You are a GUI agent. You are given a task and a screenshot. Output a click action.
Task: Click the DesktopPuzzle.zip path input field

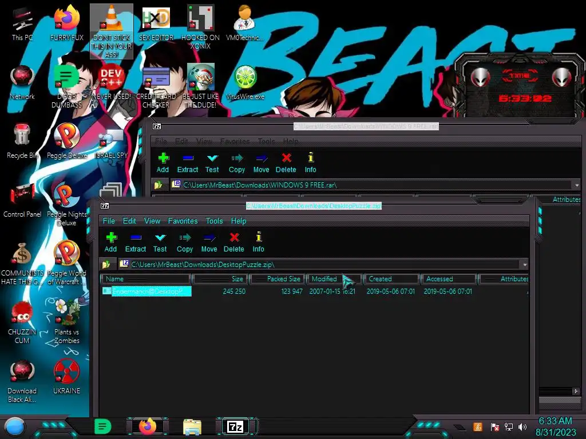(x=319, y=265)
